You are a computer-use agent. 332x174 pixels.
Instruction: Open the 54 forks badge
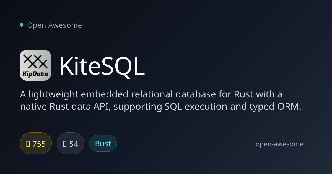click(70, 143)
